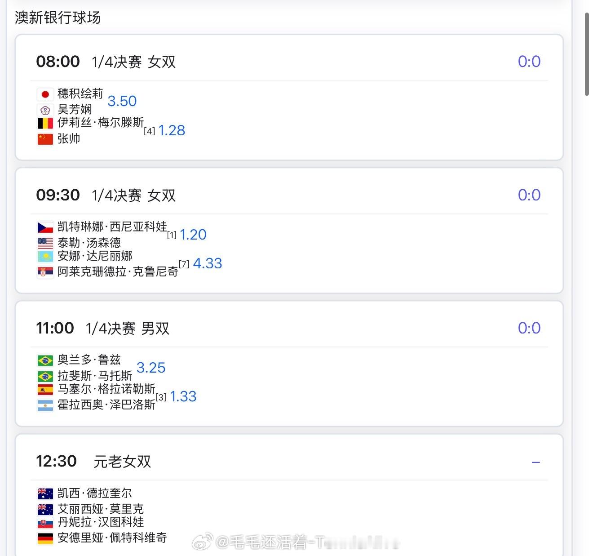This screenshot has height=556, width=593.
Task: Click the dash indicator on the 12:30 match
Action: tap(535, 462)
